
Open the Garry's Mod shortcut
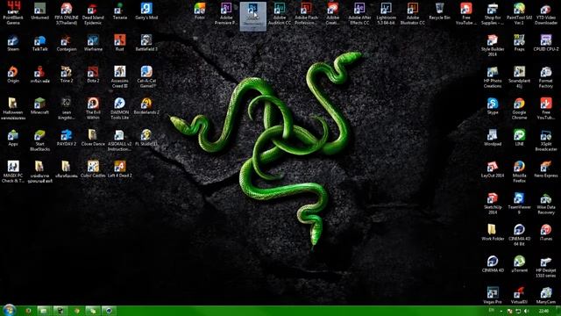(146, 11)
